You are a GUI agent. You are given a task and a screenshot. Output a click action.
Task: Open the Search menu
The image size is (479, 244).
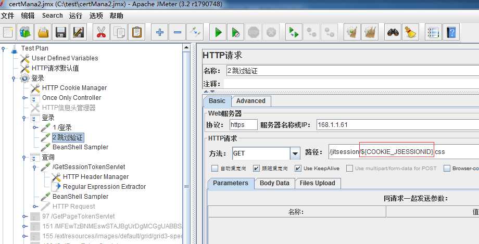point(52,16)
